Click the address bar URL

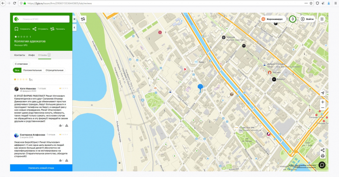[60, 3]
